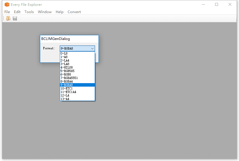Viewport: 239px width, 161px height.
Task: Open the Window menu
Action: [45, 12]
